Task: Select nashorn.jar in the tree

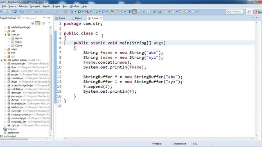Action: pos(17,107)
